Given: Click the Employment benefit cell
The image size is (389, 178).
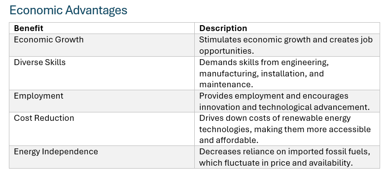Looking at the screenshot, I should [x=102, y=101].
